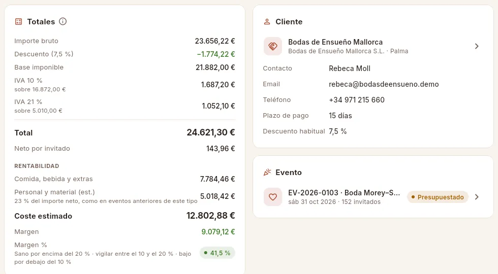Image resolution: width=498 pixels, height=274 pixels.
Task: Click Descuento habitual value 7,5 %
Action: tap(337, 131)
